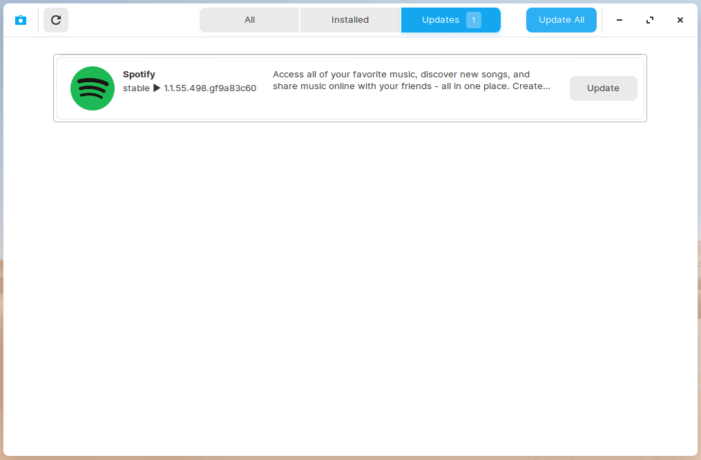701x460 pixels.
Task: Minimize the store window
Action: click(620, 20)
